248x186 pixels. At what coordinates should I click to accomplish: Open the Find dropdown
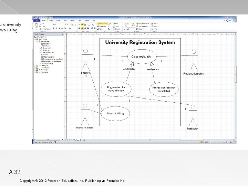(155, 23)
